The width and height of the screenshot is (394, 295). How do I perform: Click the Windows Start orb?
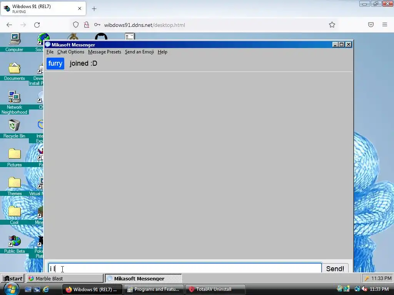pyautogui.click(x=11, y=289)
